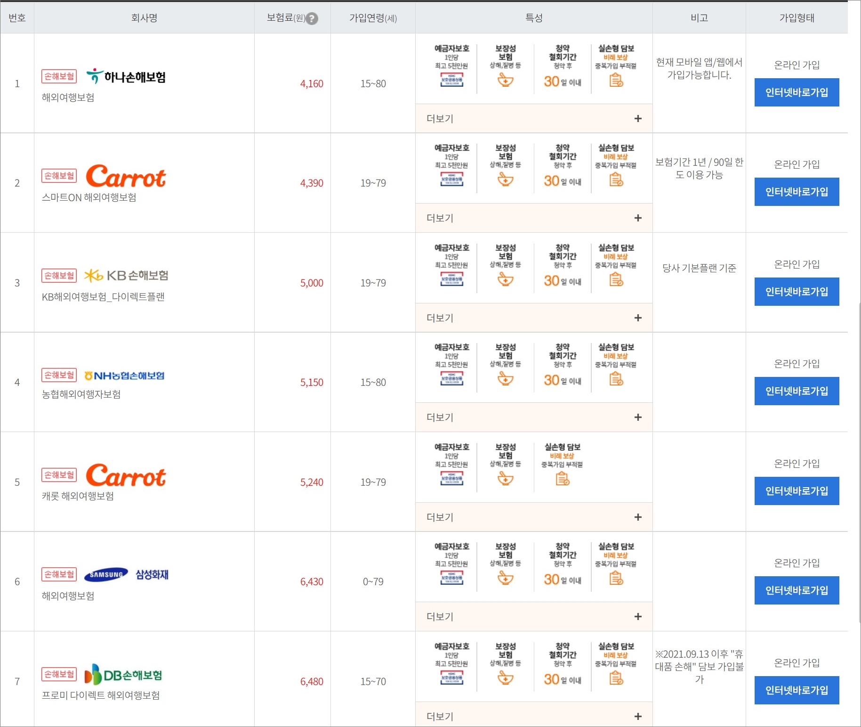
Task: Click 인터넷바로가입 for 하나손해보험
Action: [797, 92]
